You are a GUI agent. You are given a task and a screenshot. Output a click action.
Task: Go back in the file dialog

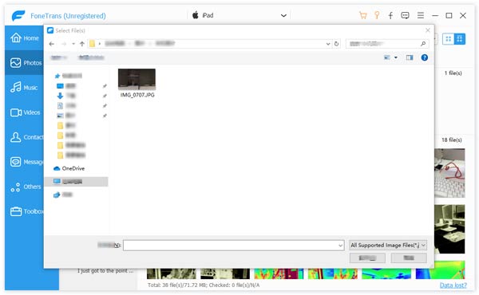[52, 44]
